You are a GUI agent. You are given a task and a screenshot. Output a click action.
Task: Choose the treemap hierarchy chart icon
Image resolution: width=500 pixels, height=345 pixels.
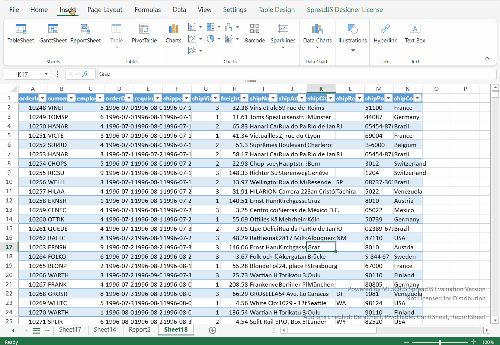[211, 27]
